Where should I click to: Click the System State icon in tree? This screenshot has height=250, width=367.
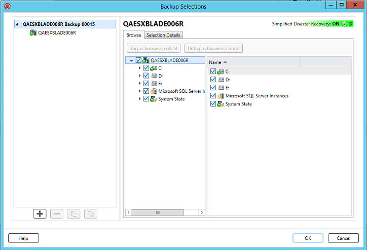[154, 99]
